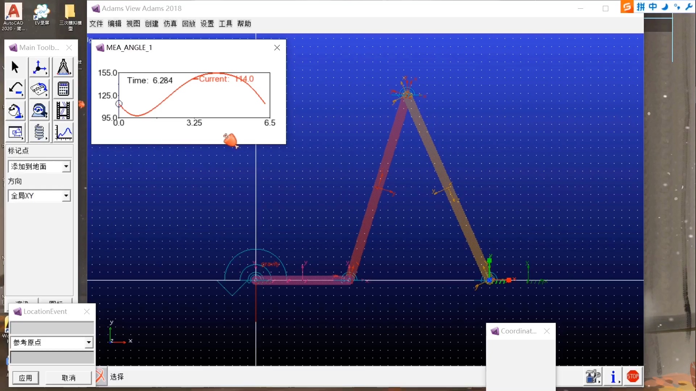Close the Main Toolbox panel
696x391 pixels.
pyautogui.click(x=69, y=48)
